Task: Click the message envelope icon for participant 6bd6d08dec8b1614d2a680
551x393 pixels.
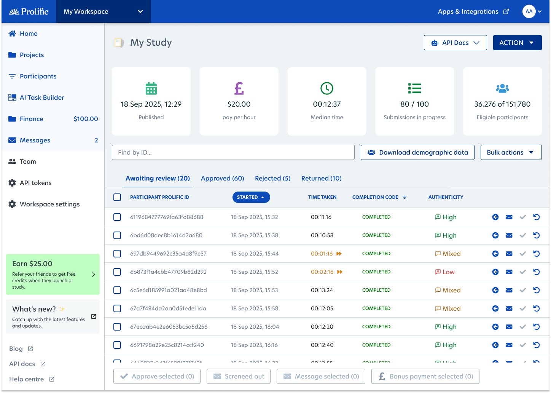Action: pos(509,235)
